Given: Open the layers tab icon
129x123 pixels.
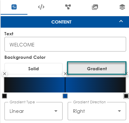Looking at the screenshot, I should pyautogui.click(x=122, y=7).
